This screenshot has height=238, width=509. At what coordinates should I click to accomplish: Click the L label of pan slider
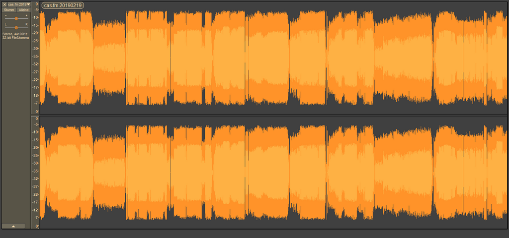pos(5,25)
